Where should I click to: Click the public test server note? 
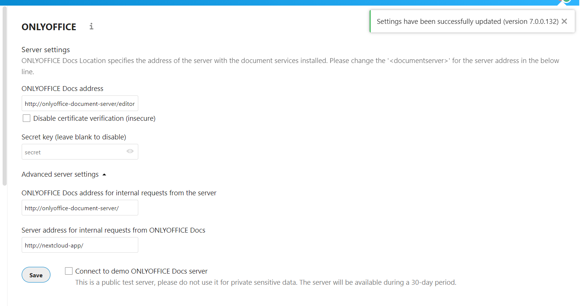pos(266,282)
